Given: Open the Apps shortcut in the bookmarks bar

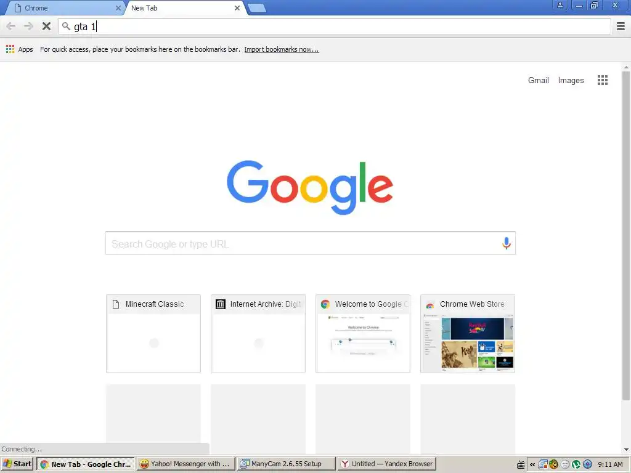Looking at the screenshot, I should pyautogui.click(x=19, y=49).
